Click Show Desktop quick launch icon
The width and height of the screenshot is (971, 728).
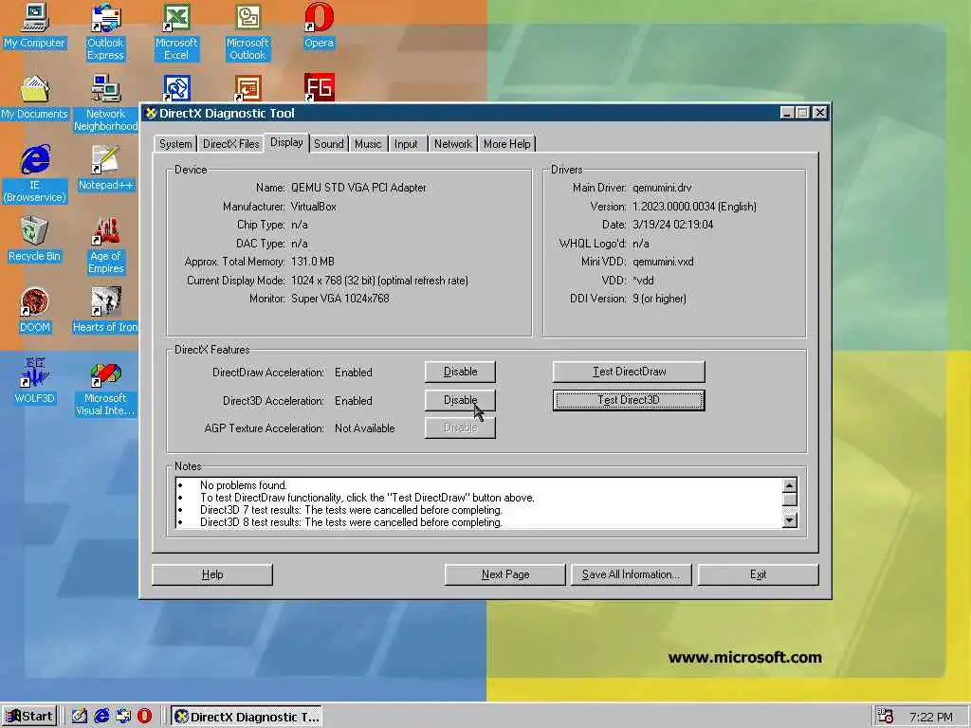80,716
